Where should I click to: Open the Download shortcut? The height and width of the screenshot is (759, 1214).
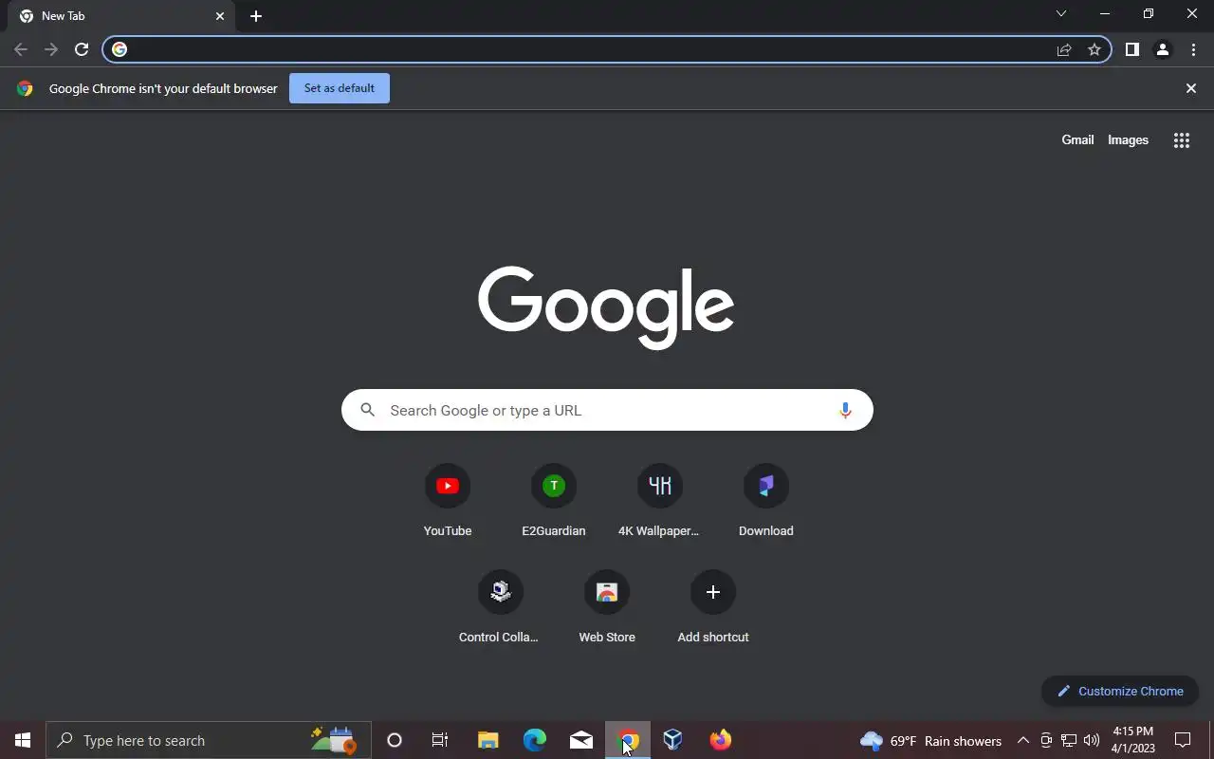766,501
